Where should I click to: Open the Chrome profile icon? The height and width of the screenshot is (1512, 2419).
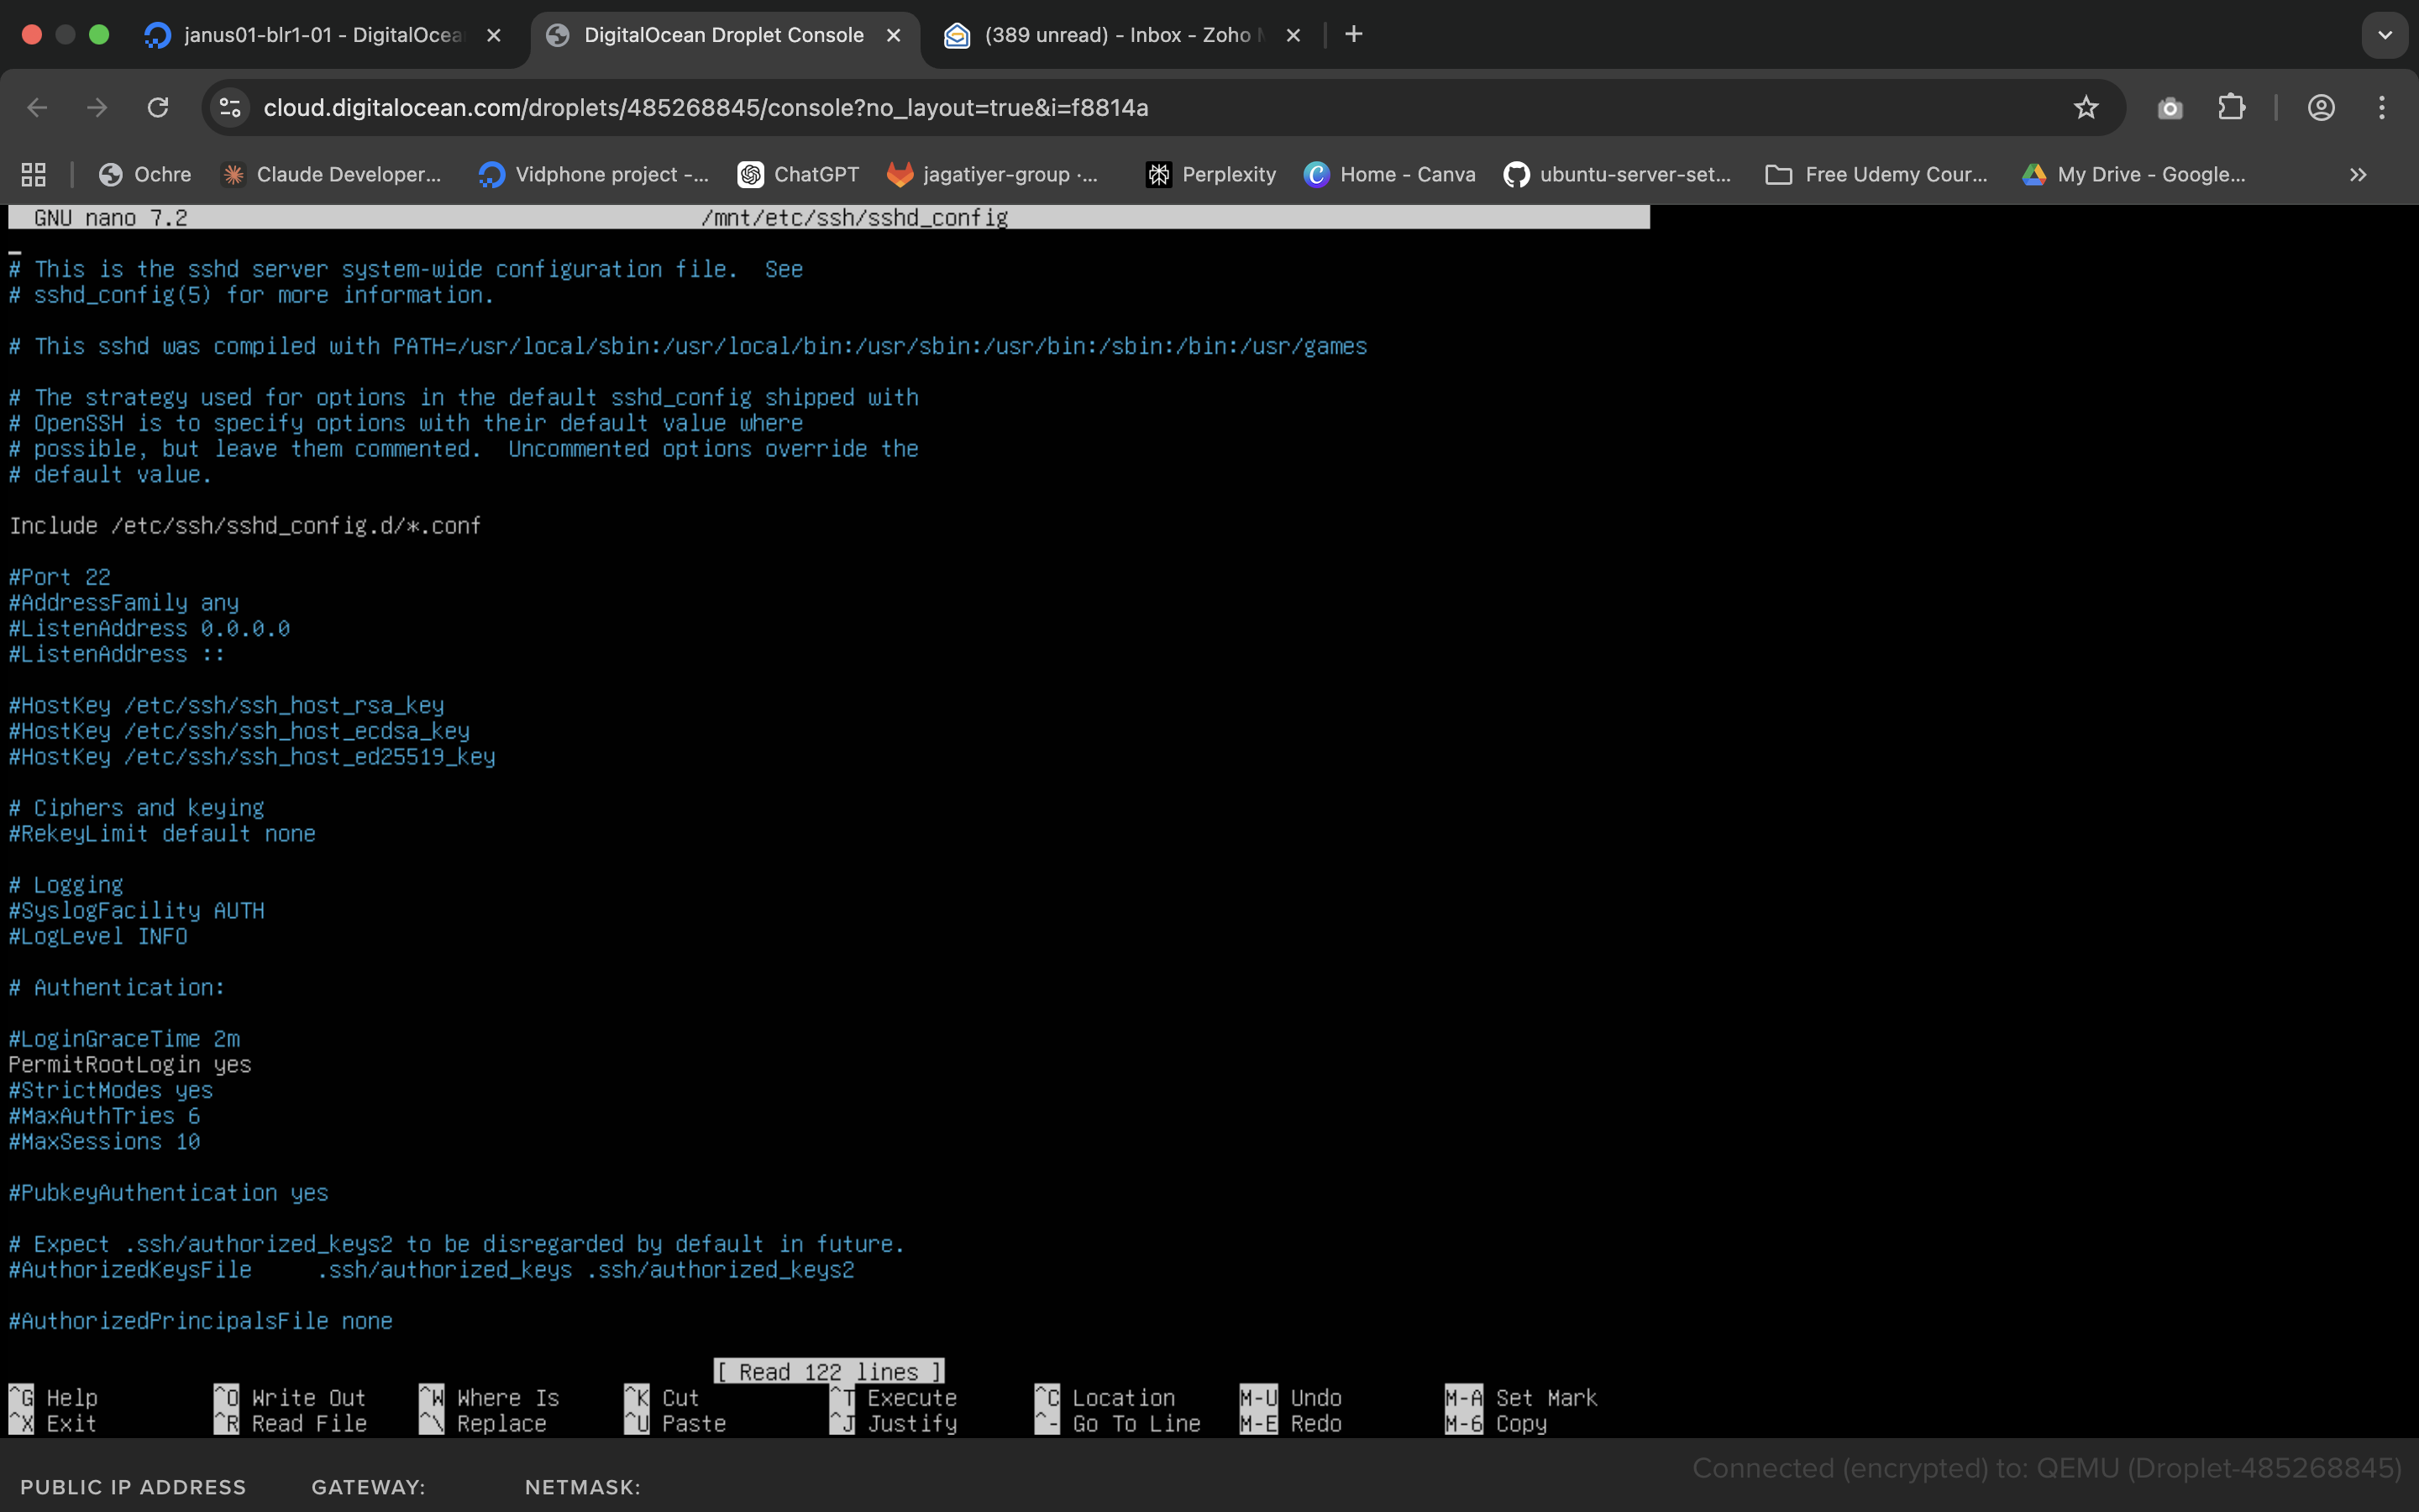pos(2321,108)
